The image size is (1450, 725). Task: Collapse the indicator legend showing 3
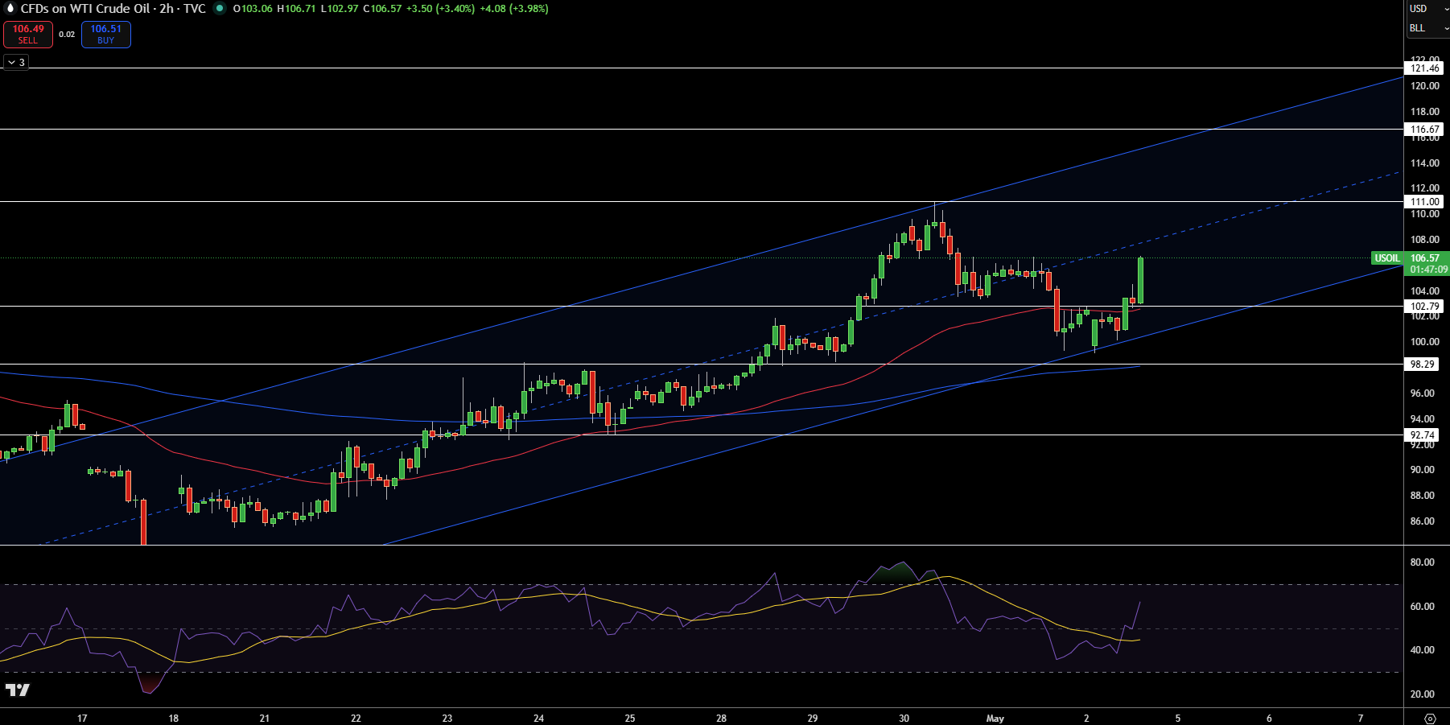(16, 62)
